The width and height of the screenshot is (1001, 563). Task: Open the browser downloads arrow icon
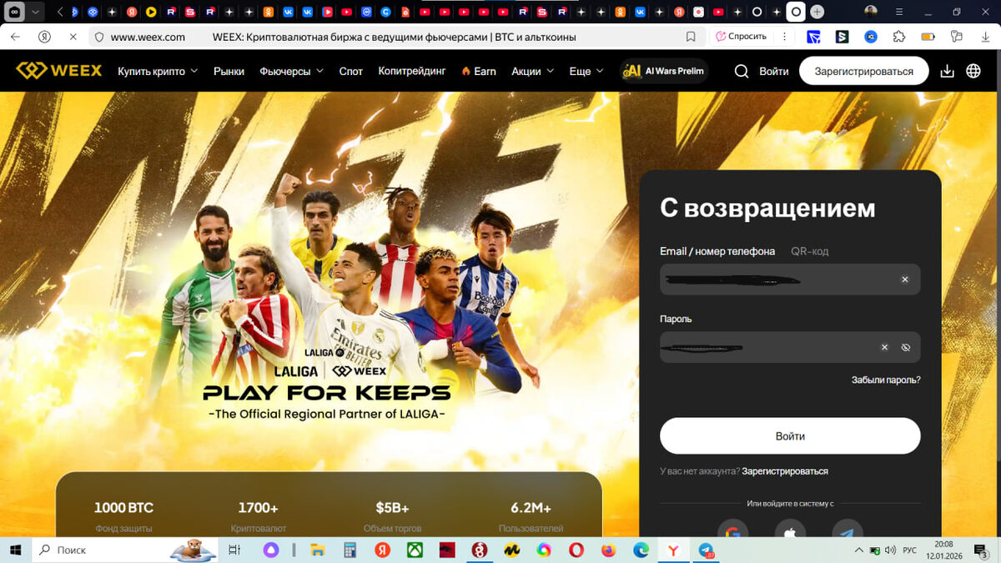point(985,37)
